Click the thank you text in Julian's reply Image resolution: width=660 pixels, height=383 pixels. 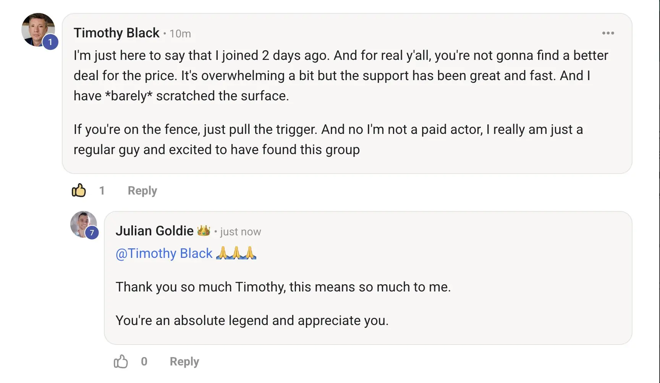click(283, 287)
